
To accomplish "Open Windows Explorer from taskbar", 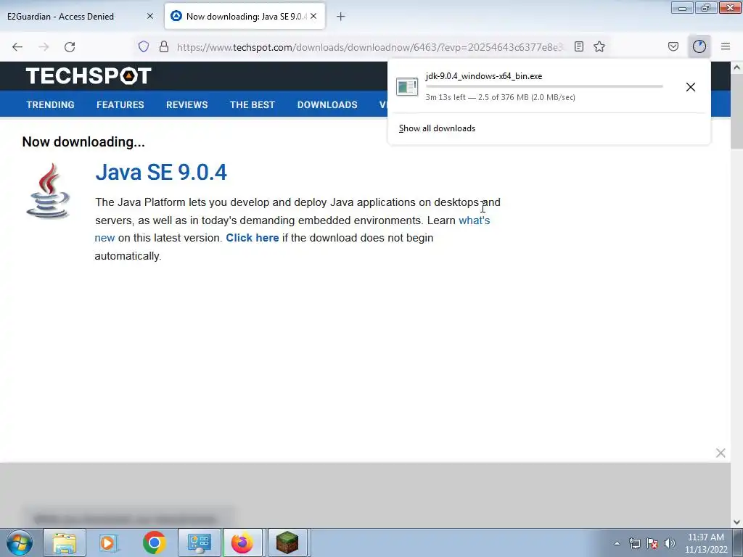I will (x=65, y=542).
